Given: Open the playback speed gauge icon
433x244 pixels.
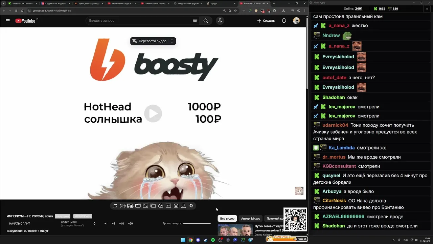Looking at the screenshot, I should (161, 206).
